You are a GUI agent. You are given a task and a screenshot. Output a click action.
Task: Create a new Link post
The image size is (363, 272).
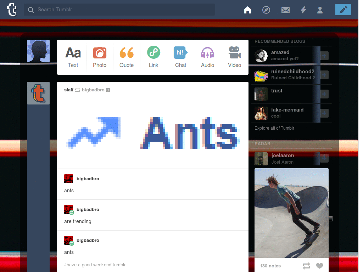coord(153,57)
